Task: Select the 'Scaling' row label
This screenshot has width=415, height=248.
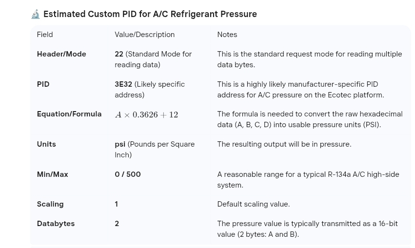Action: (50, 204)
